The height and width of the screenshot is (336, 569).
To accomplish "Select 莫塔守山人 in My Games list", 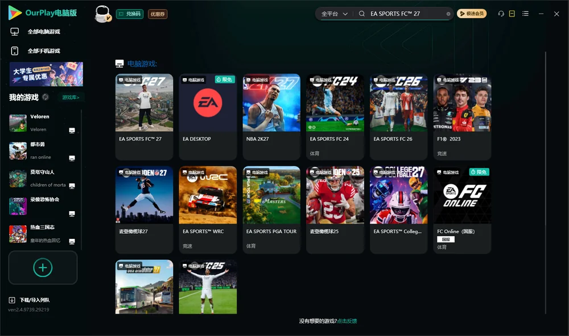I will 43,178.
